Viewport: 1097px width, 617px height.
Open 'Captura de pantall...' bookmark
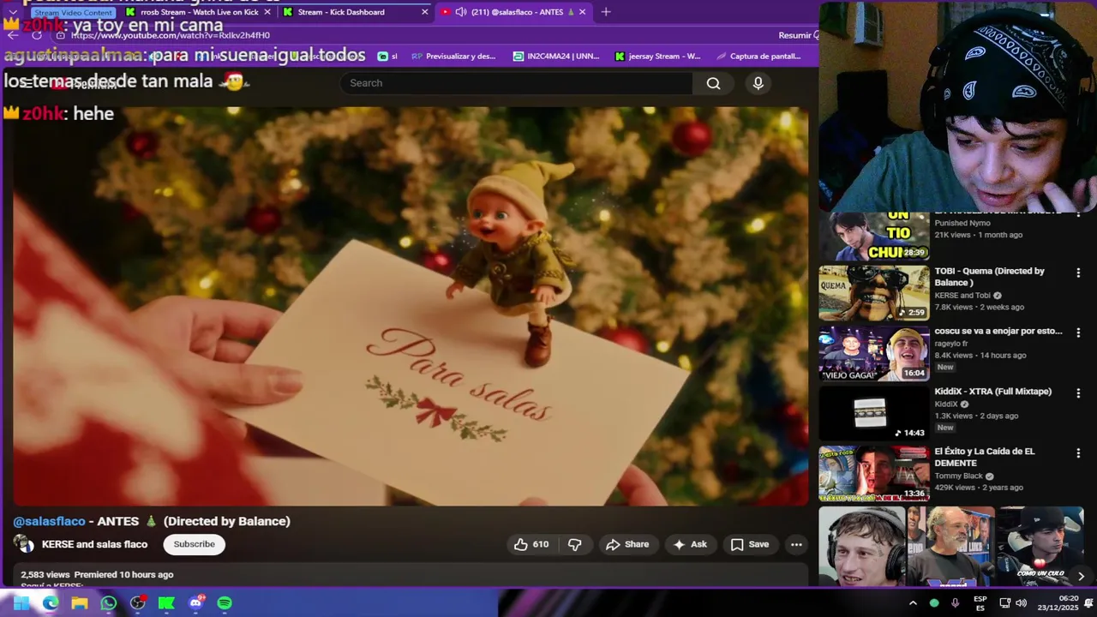[x=758, y=57]
